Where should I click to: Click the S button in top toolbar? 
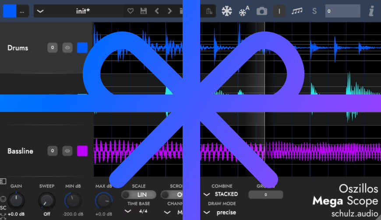click(x=314, y=11)
